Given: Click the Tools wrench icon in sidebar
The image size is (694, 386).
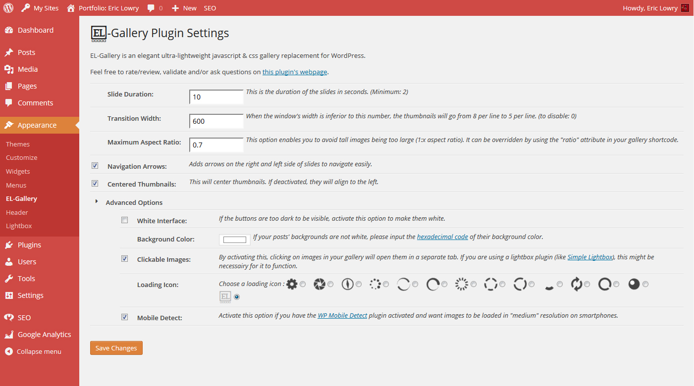Looking at the screenshot, I should [9, 279].
